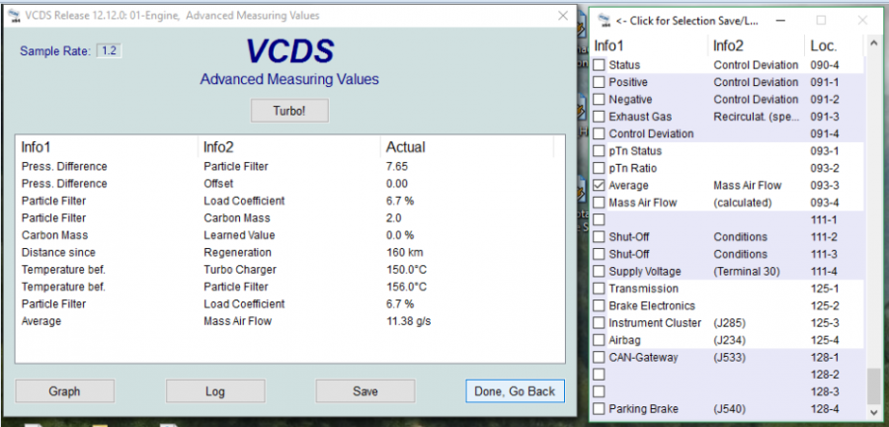Click Done, Go Back
The width and height of the screenshot is (889, 427).
coord(515,391)
